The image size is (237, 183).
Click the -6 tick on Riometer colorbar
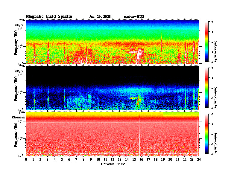(212, 124)
